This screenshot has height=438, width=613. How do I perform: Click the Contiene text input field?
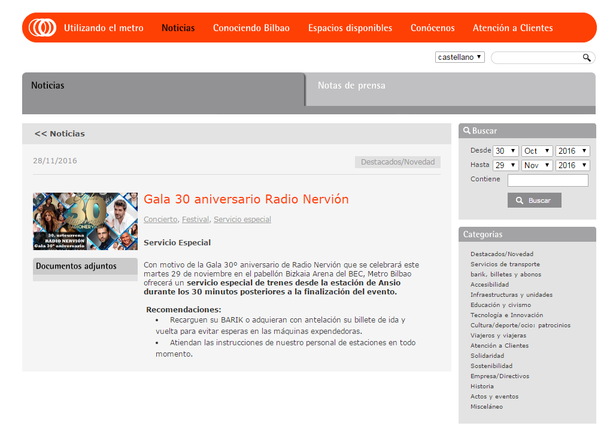click(x=548, y=180)
